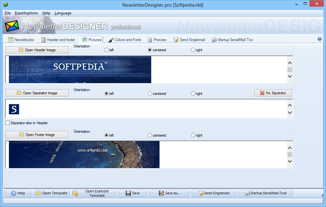Click the app icon in title bar
Screen dimensions: 326x207
6,4
